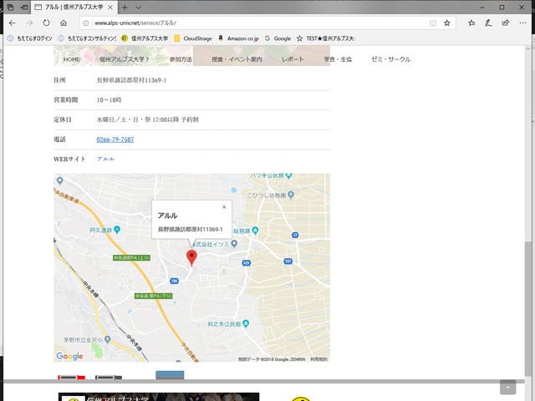Open the 授業・イベント案内 menu item
This screenshot has width=535, height=401.
click(x=237, y=59)
